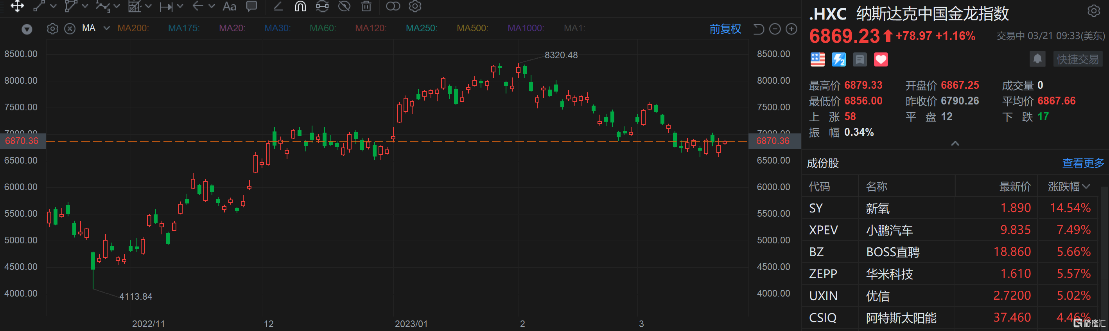Click the overlapping circles compare icon
The image size is (1109, 331).
coord(393,6)
